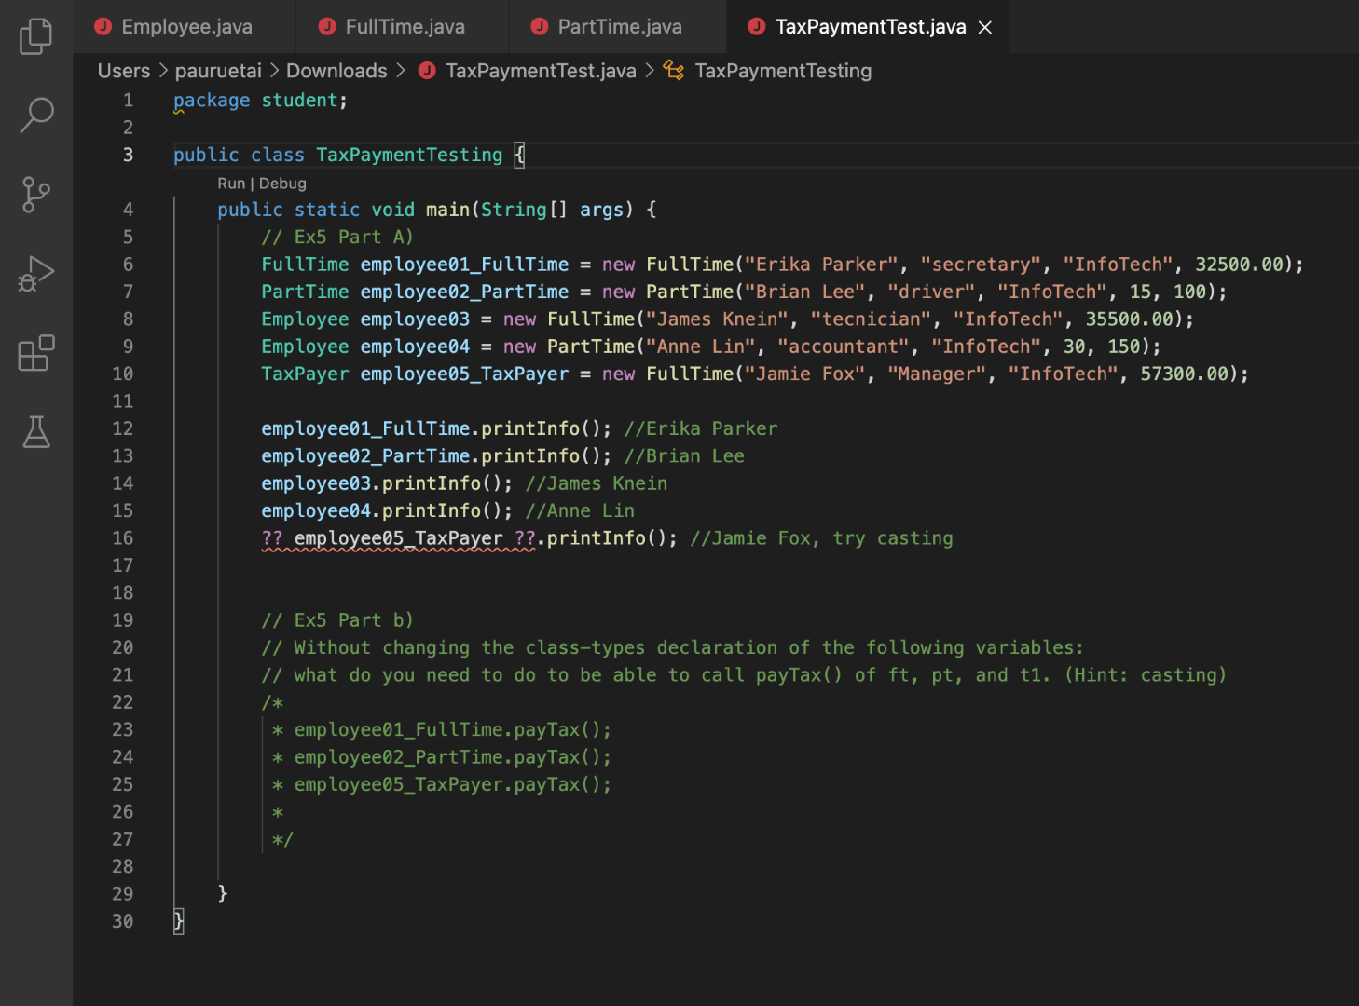The image size is (1359, 1006).
Task: Select the TaxPaymentTest.java tab
Action: [869, 27]
